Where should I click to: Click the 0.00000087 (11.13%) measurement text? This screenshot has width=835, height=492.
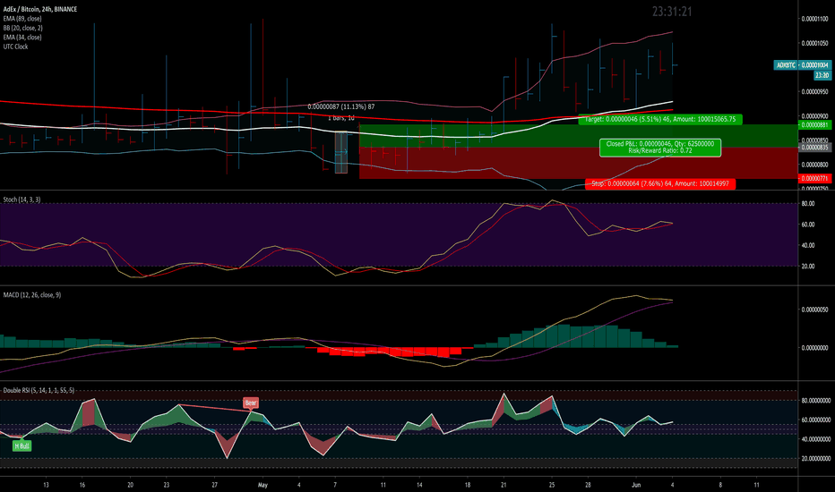[340, 107]
